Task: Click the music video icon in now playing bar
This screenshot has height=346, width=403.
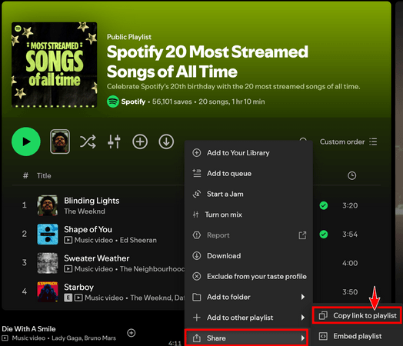Action: pos(5,338)
